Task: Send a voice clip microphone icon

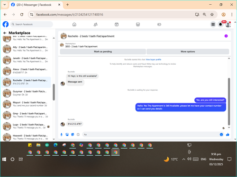Action: coord(62,135)
